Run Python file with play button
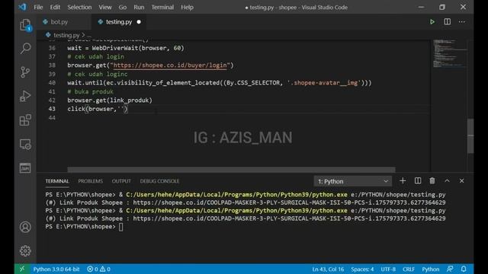The image size is (488, 274). click(432, 22)
